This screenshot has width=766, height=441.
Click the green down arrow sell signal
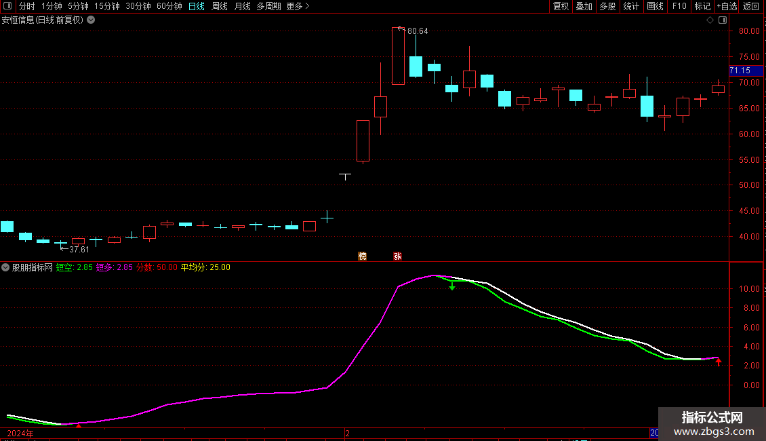(x=452, y=286)
